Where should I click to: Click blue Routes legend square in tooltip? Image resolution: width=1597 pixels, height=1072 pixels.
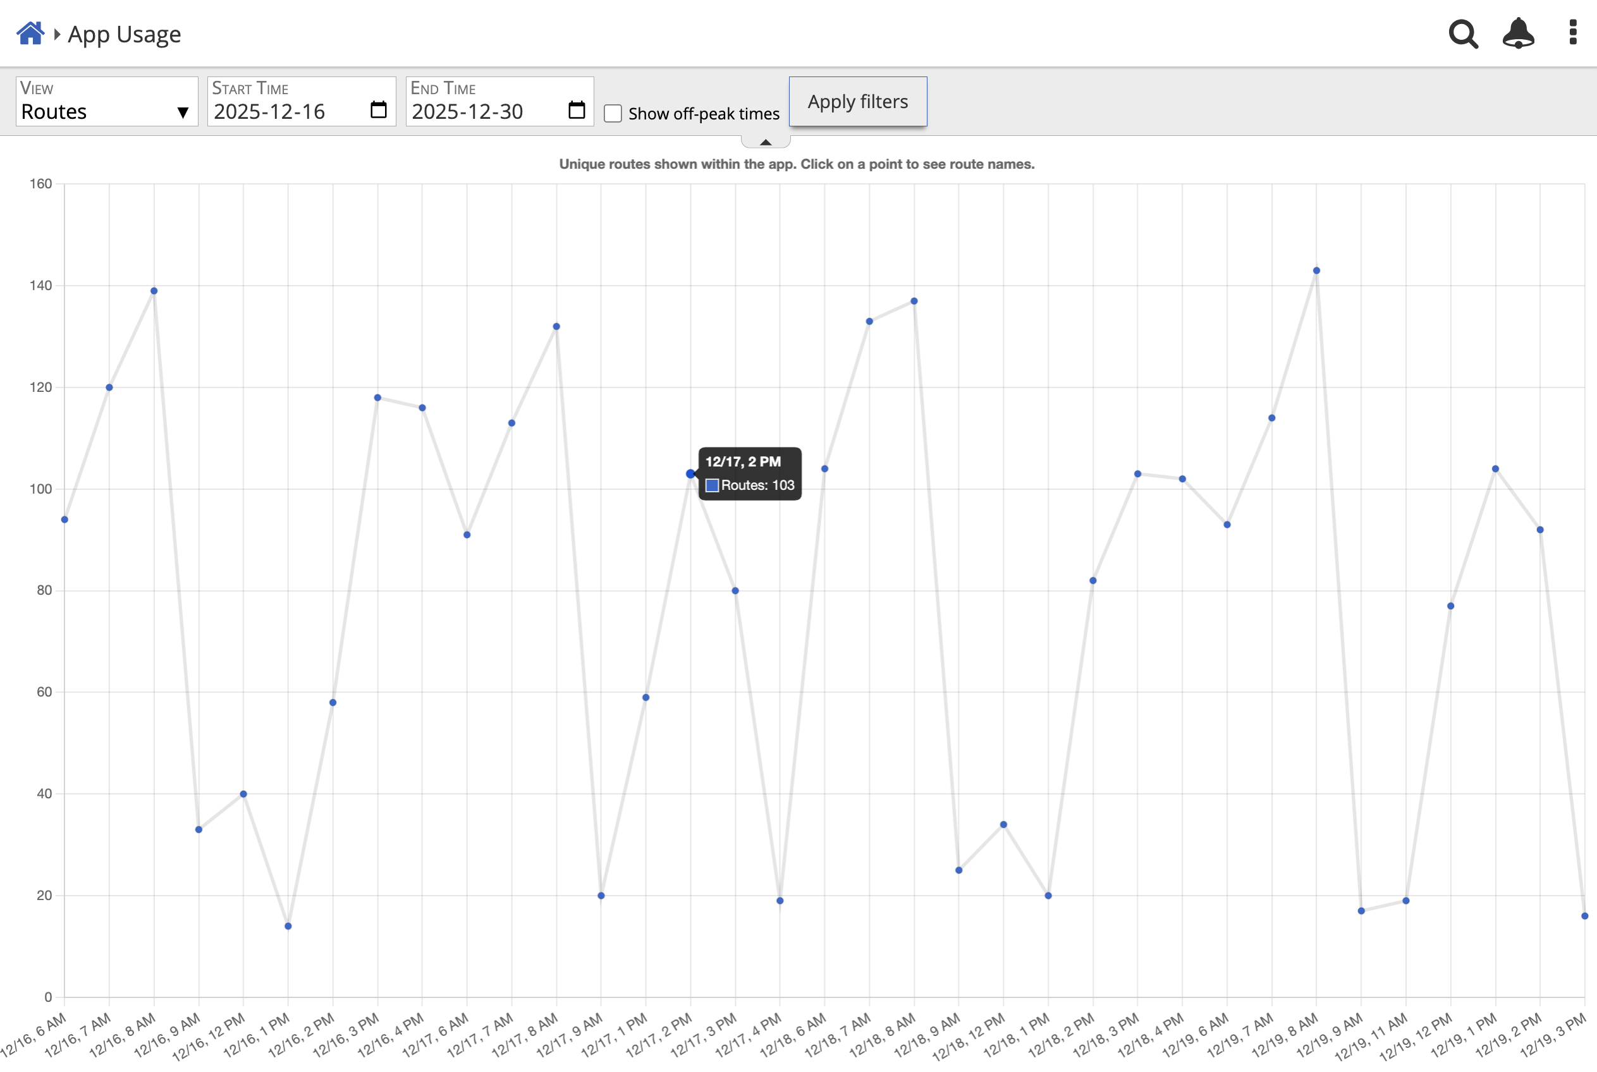[712, 485]
